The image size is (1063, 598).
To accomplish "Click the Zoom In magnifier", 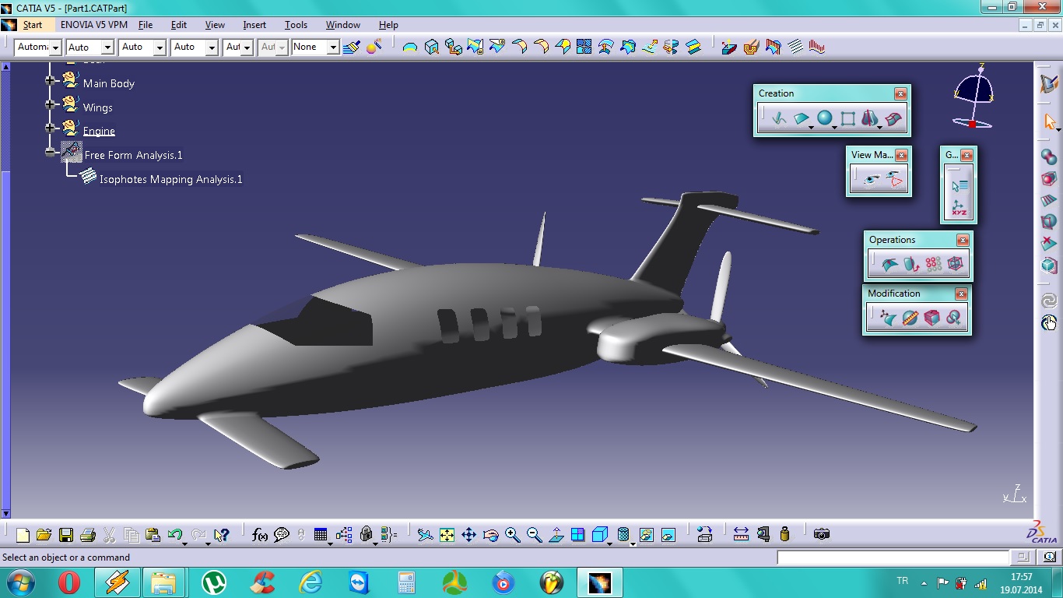I will pyautogui.click(x=512, y=535).
